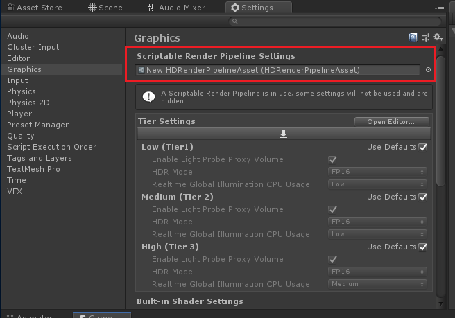Click the scrollbar up arrow
455x318 pixels.
441,49
